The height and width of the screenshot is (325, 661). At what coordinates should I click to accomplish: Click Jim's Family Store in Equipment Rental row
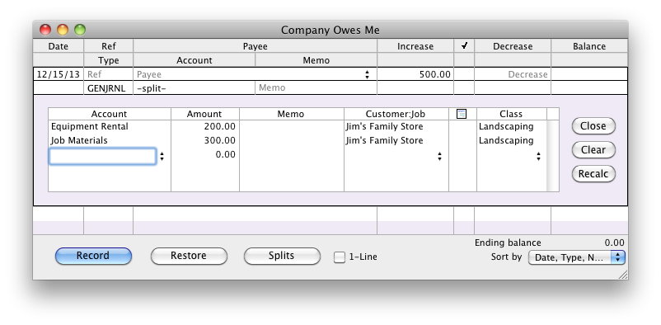click(x=384, y=127)
